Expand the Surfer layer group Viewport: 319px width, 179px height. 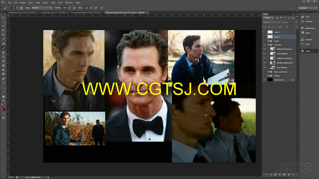268,41
